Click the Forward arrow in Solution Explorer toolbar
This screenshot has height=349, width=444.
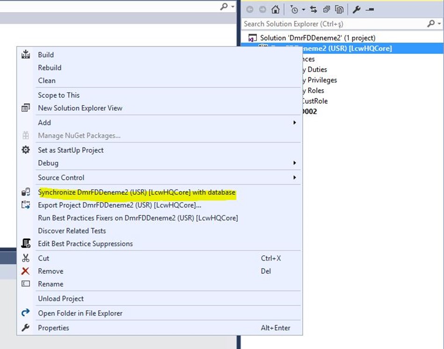pyautogui.click(x=262, y=9)
